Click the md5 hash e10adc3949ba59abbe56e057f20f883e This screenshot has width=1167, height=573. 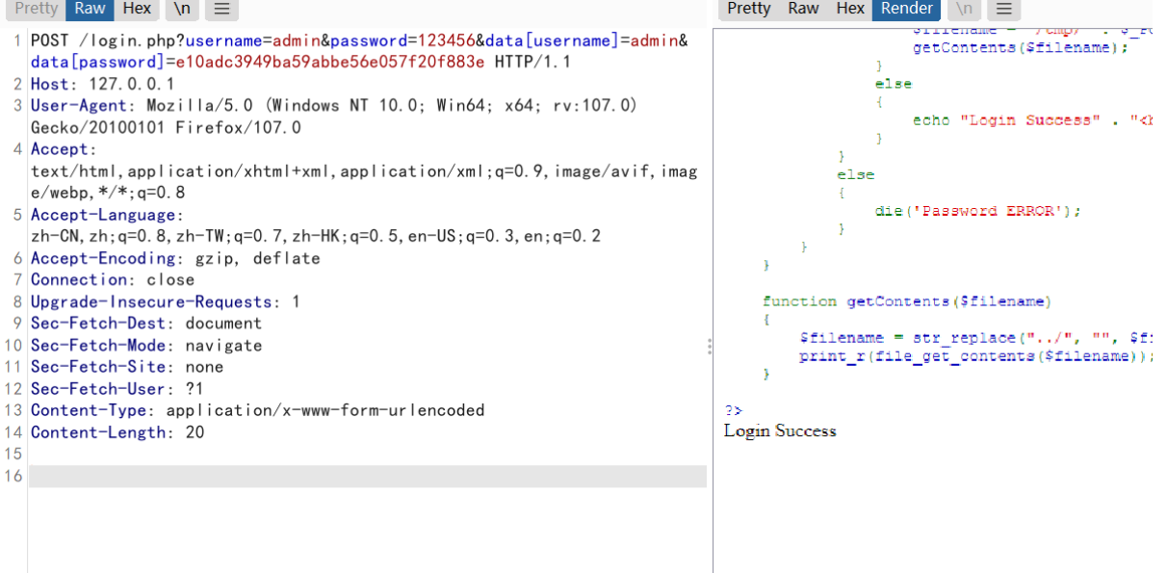pos(330,63)
